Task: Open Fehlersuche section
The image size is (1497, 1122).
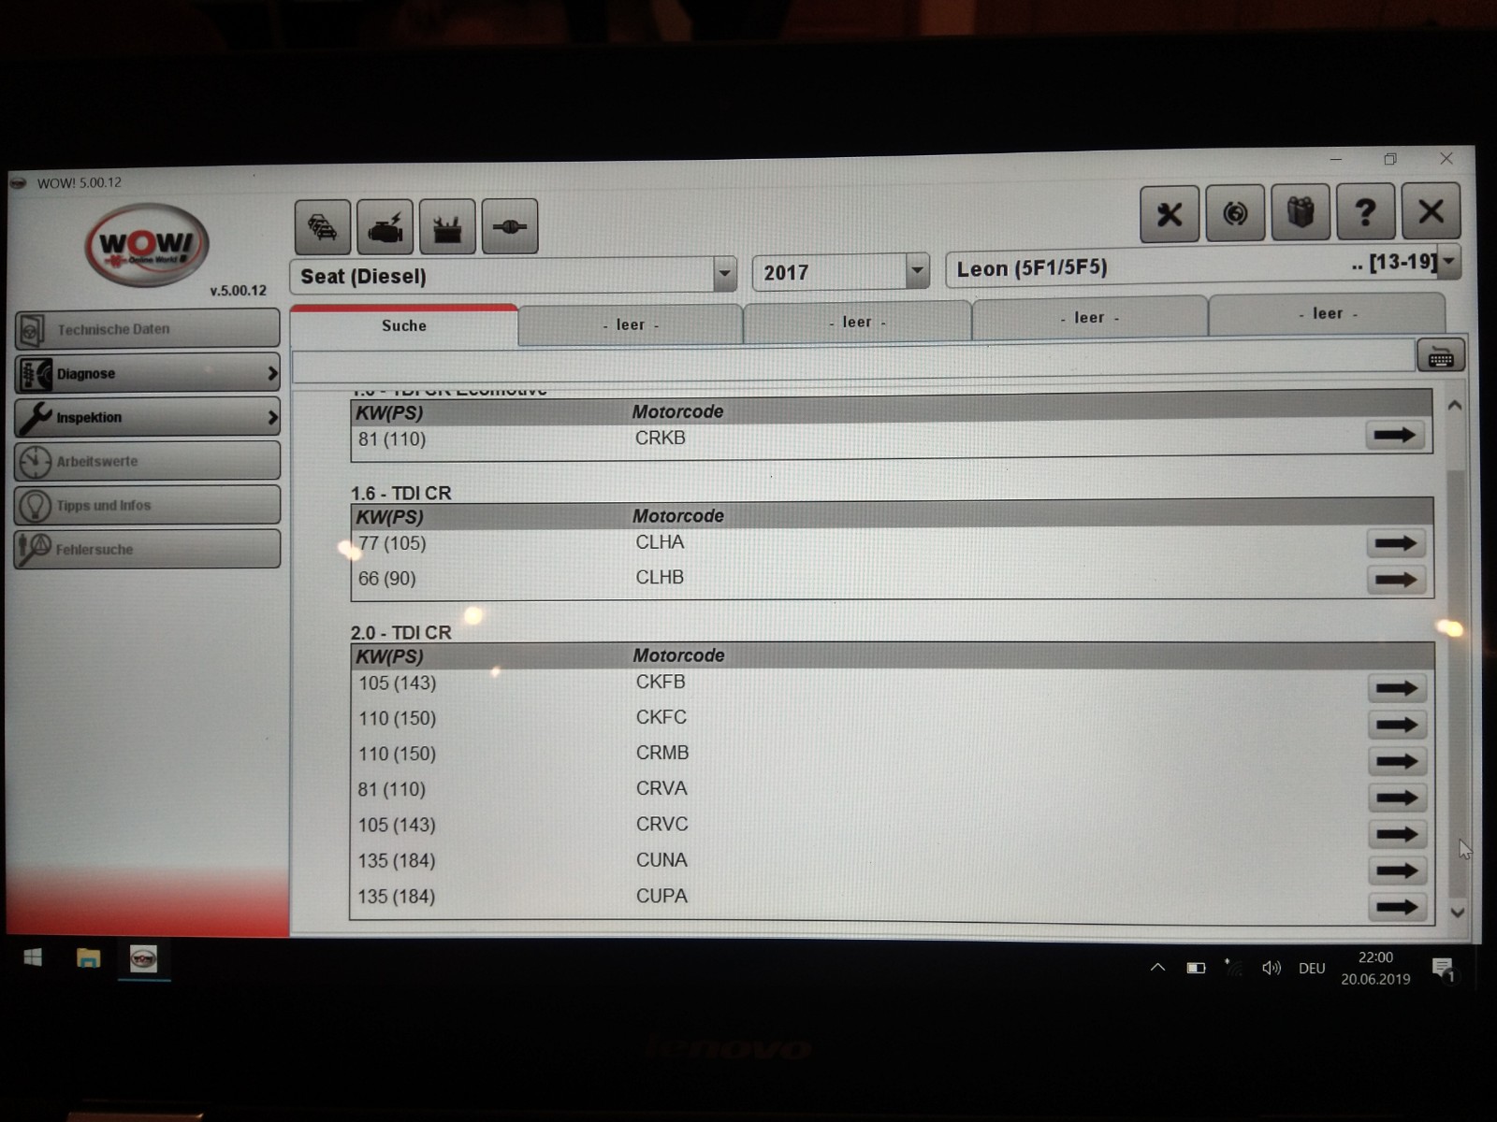Action: [147, 549]
